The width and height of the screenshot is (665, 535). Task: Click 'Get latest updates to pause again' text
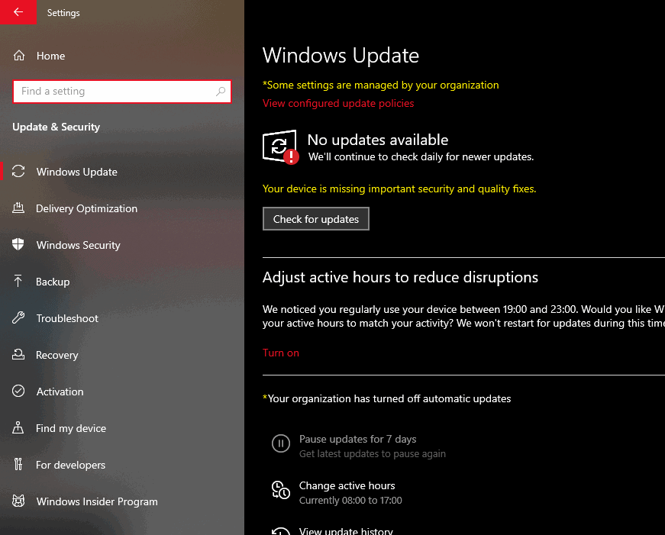click(373, 453)
